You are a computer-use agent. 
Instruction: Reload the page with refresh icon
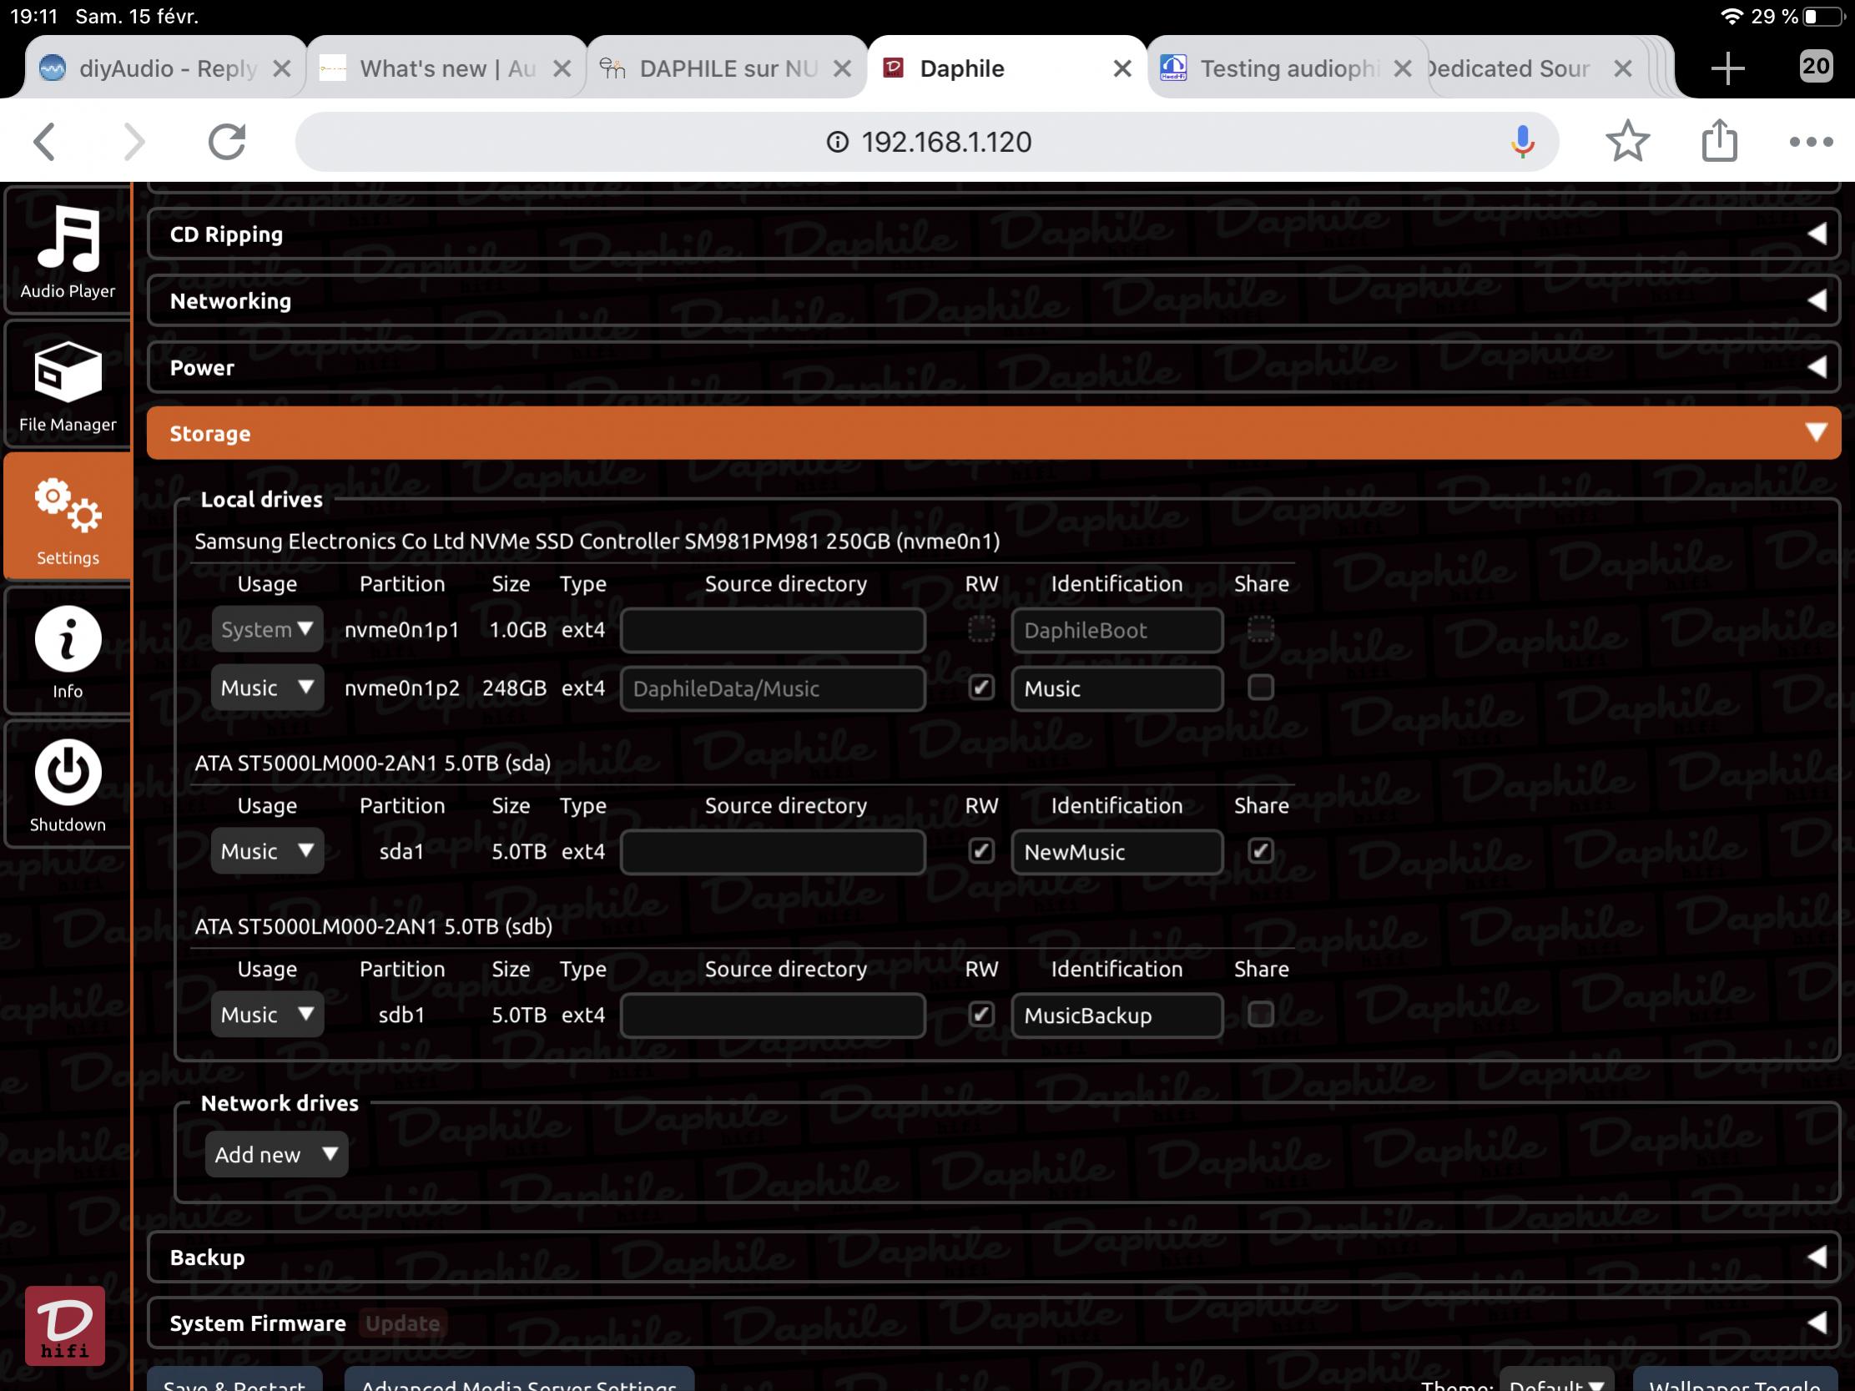pos(226,142)
